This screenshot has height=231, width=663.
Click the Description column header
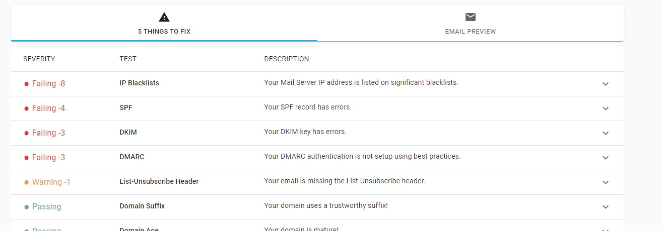286,59
